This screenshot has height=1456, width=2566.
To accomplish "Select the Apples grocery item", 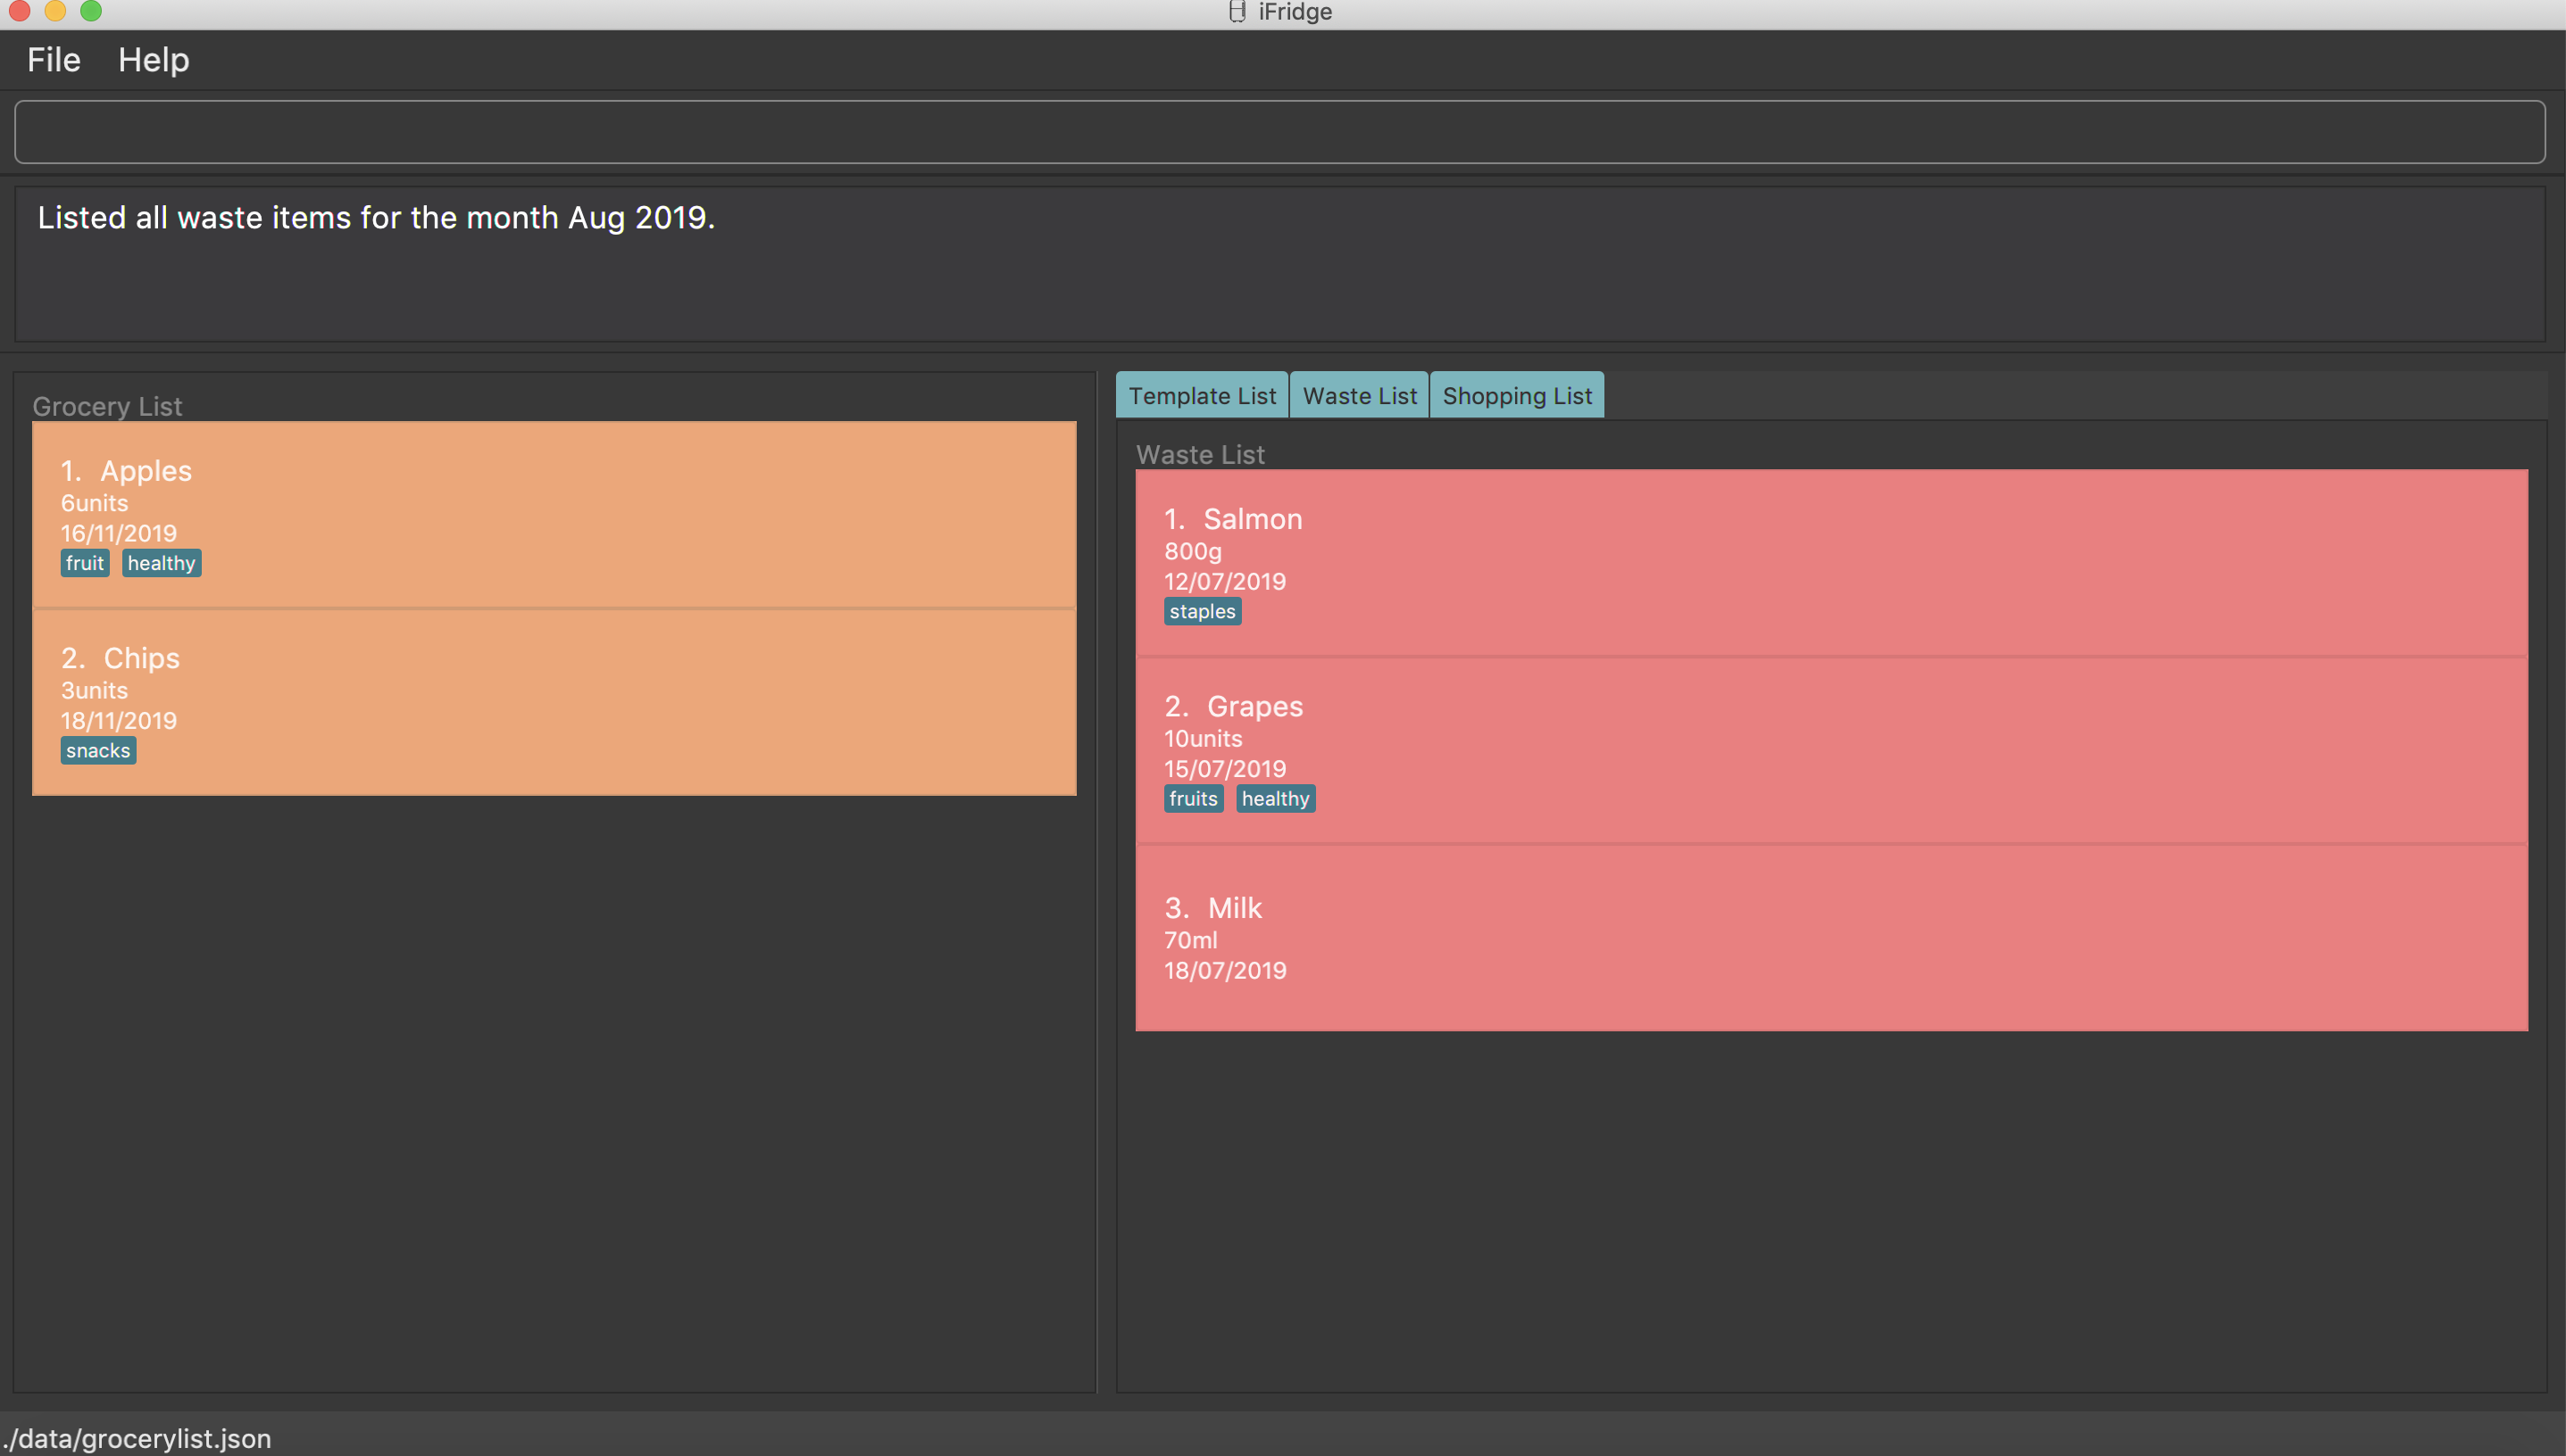I will click(554, 514).
